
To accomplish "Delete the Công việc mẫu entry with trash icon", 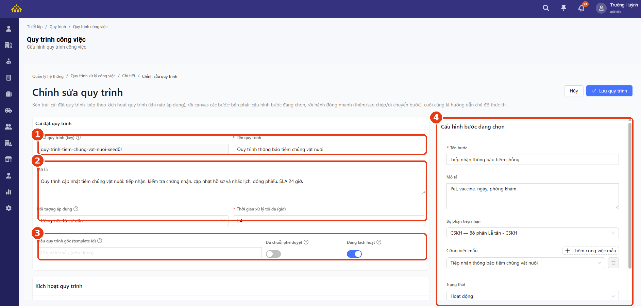I will pos(613,263).
